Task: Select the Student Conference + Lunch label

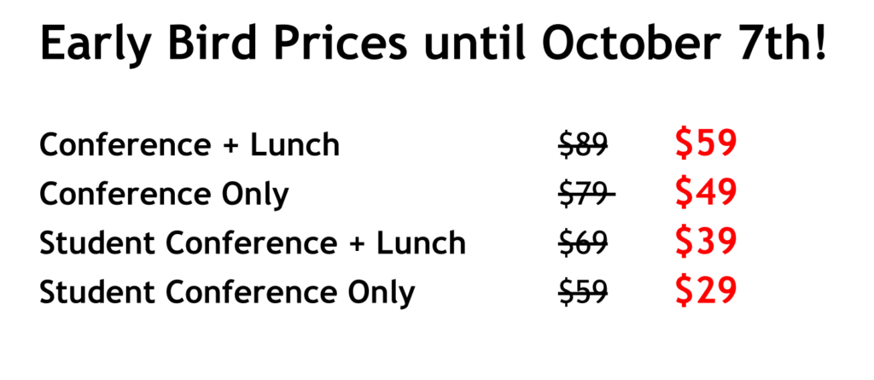Action: [253, 243]
